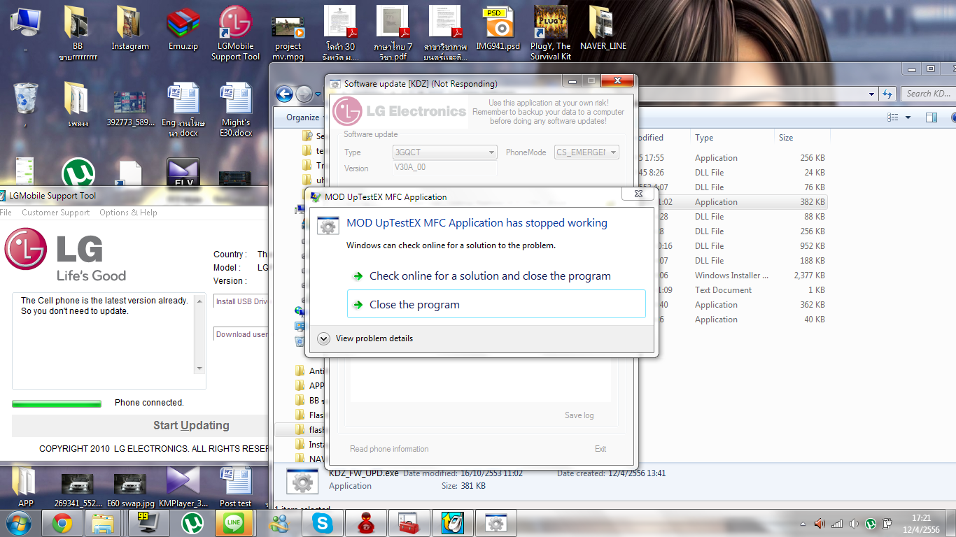Open the PhoneMode dropdown
Image resolution: width=956 pixels, height=537 pixels.
[x=587, y=152]
